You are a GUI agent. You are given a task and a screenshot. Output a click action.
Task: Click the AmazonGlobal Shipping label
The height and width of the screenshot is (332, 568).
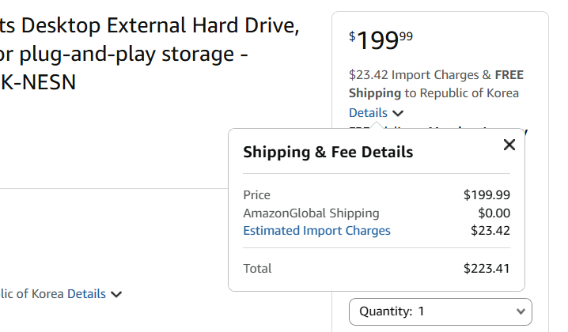[x=311, y=213]
